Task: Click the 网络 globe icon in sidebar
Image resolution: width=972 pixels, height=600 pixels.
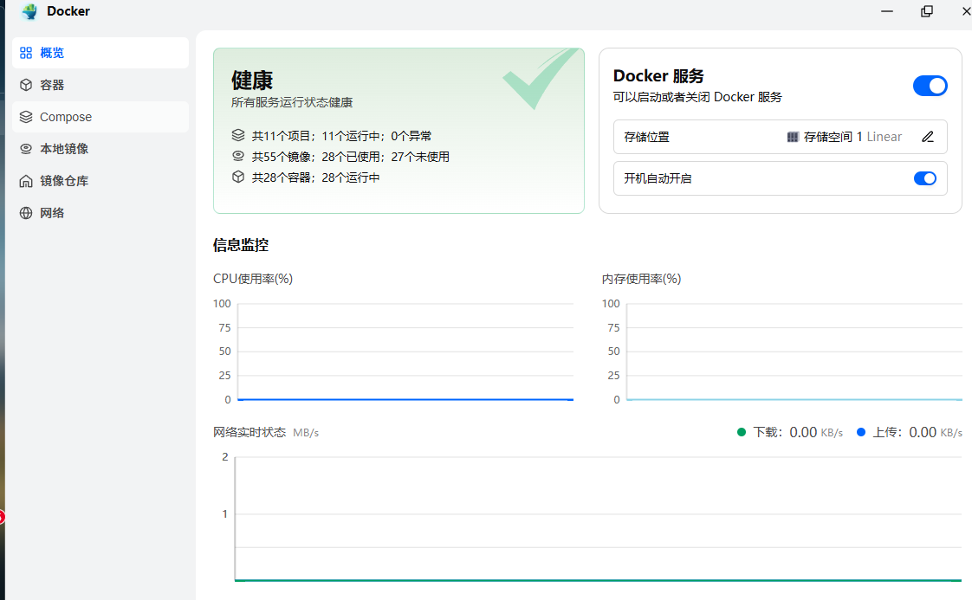Action: coord(26,213)
